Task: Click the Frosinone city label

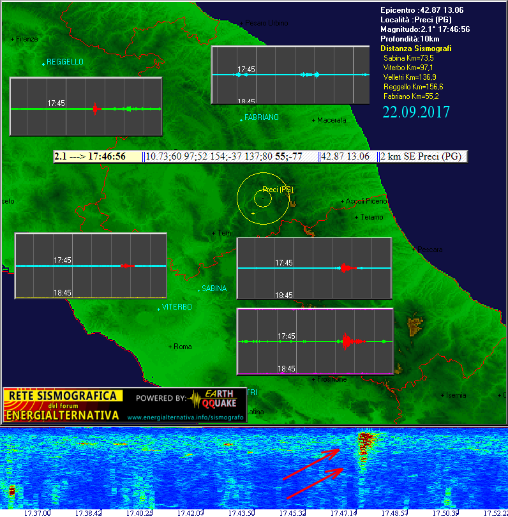Action: (x=332, y=379)
